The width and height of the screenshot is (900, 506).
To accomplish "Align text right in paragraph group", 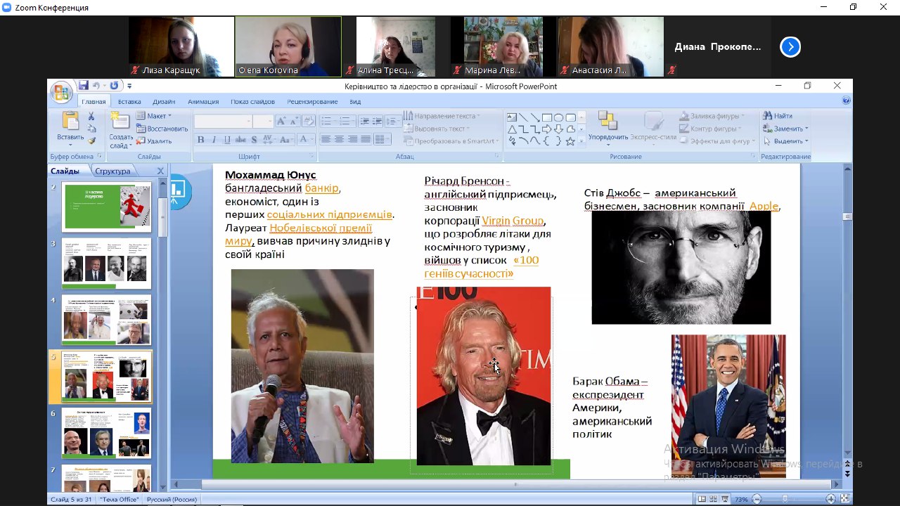I will tap(352, 140).
